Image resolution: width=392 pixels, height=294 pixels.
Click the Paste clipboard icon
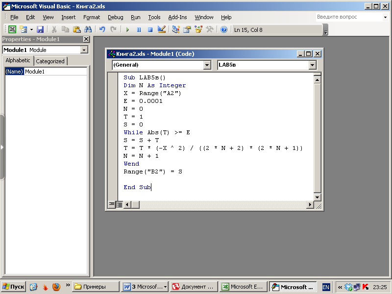[x=76, y=29]
